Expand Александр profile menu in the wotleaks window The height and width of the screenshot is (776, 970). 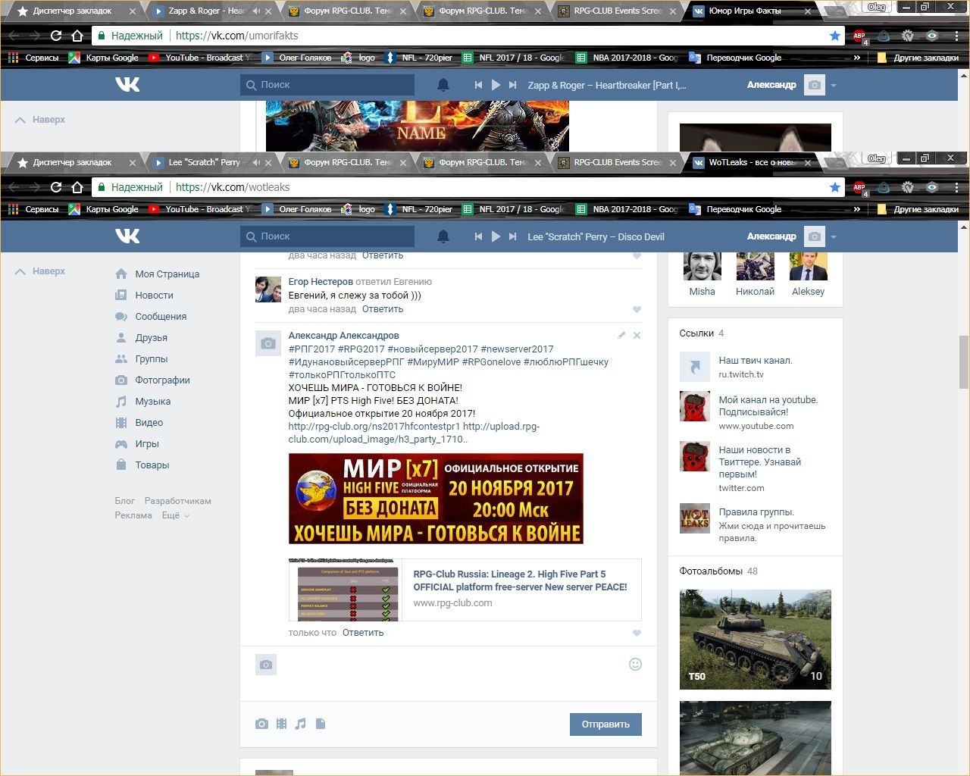(791, 236)
